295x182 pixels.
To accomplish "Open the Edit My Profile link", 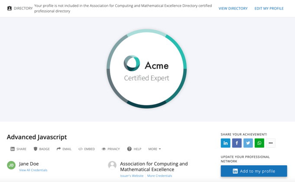I will pyautogui.click(x=269, y=8).
